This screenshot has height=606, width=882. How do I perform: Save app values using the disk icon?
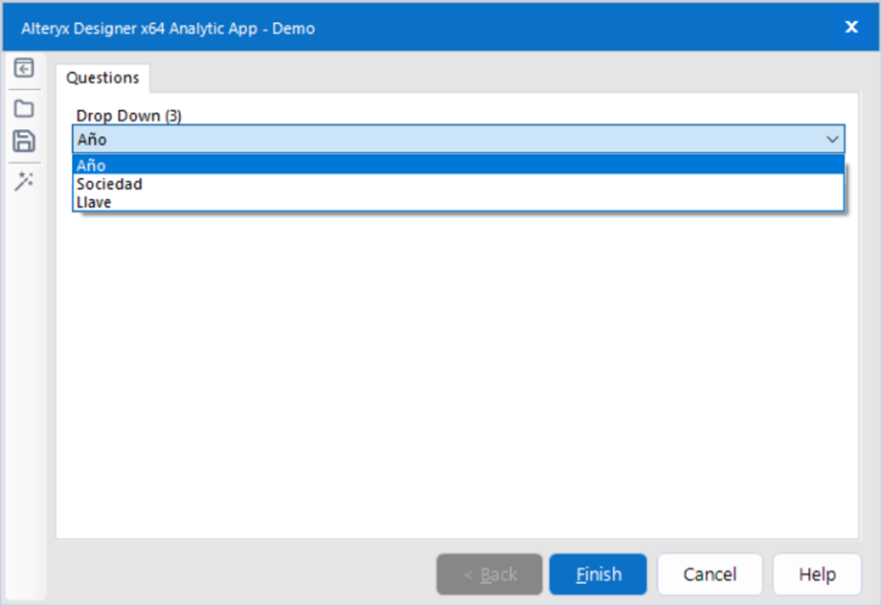[x=23, y=141]
